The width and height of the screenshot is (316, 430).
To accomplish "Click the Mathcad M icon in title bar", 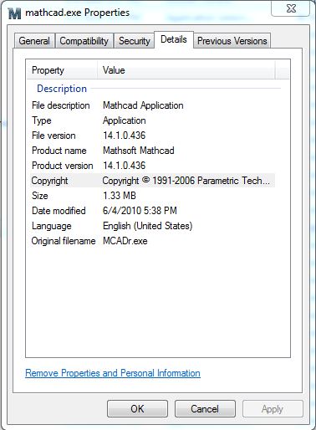I will [15, 13].
